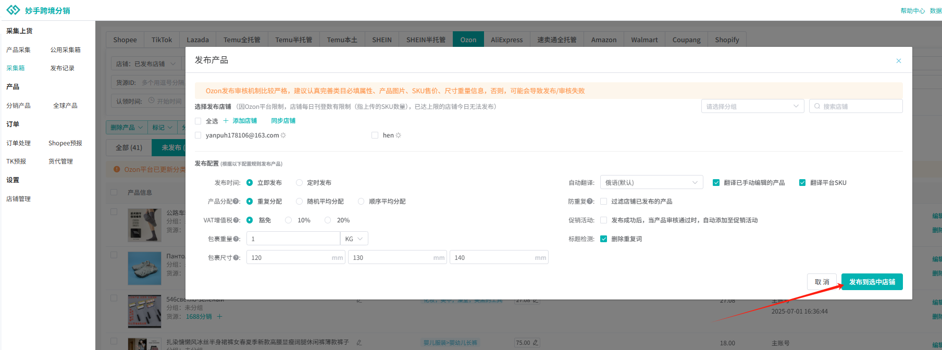The height and width of the screenshot is (350, 942).
Task: Click the help icon beside 包裹尺寸
Action: [237, 258]
